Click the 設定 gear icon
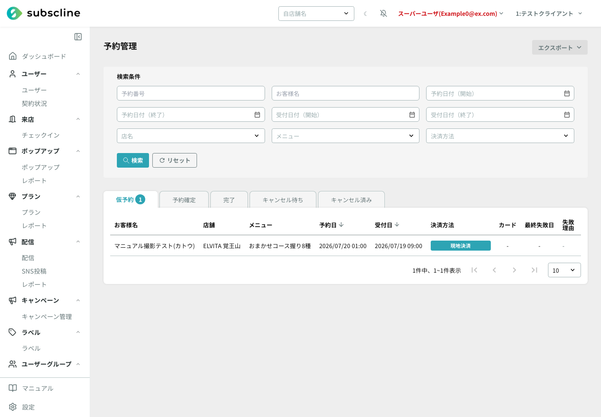This screenshot has height=417, width=601. coord(13,407)
